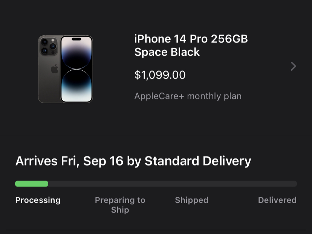Screen dimensions: 312x234
Task: Select the Processing status step
Action: click(38, 200)
